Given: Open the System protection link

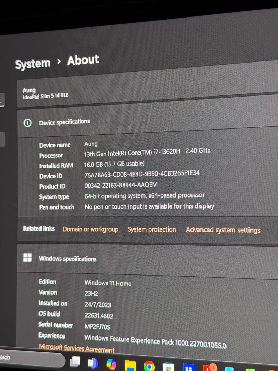Looking at the screenshot, I should [152, 229].
